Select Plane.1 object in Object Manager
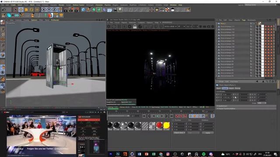The image size is (280, 157). click(223, 24)
